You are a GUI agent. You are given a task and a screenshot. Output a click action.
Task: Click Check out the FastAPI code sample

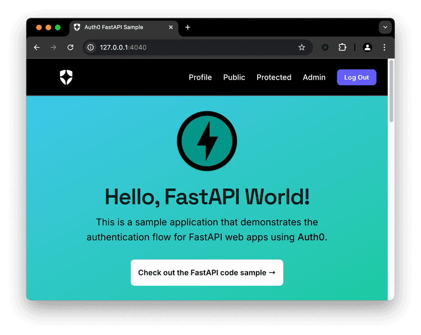[207, 273]
